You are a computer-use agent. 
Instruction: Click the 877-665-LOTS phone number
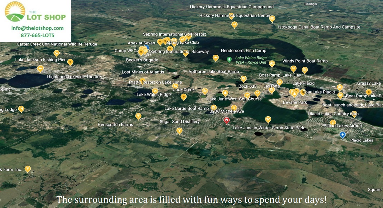coord(37,35)
